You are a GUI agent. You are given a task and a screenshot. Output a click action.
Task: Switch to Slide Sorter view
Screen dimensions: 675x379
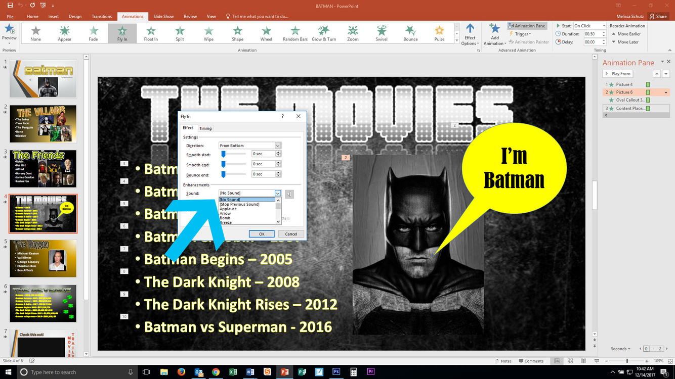(x=569, y=361)
